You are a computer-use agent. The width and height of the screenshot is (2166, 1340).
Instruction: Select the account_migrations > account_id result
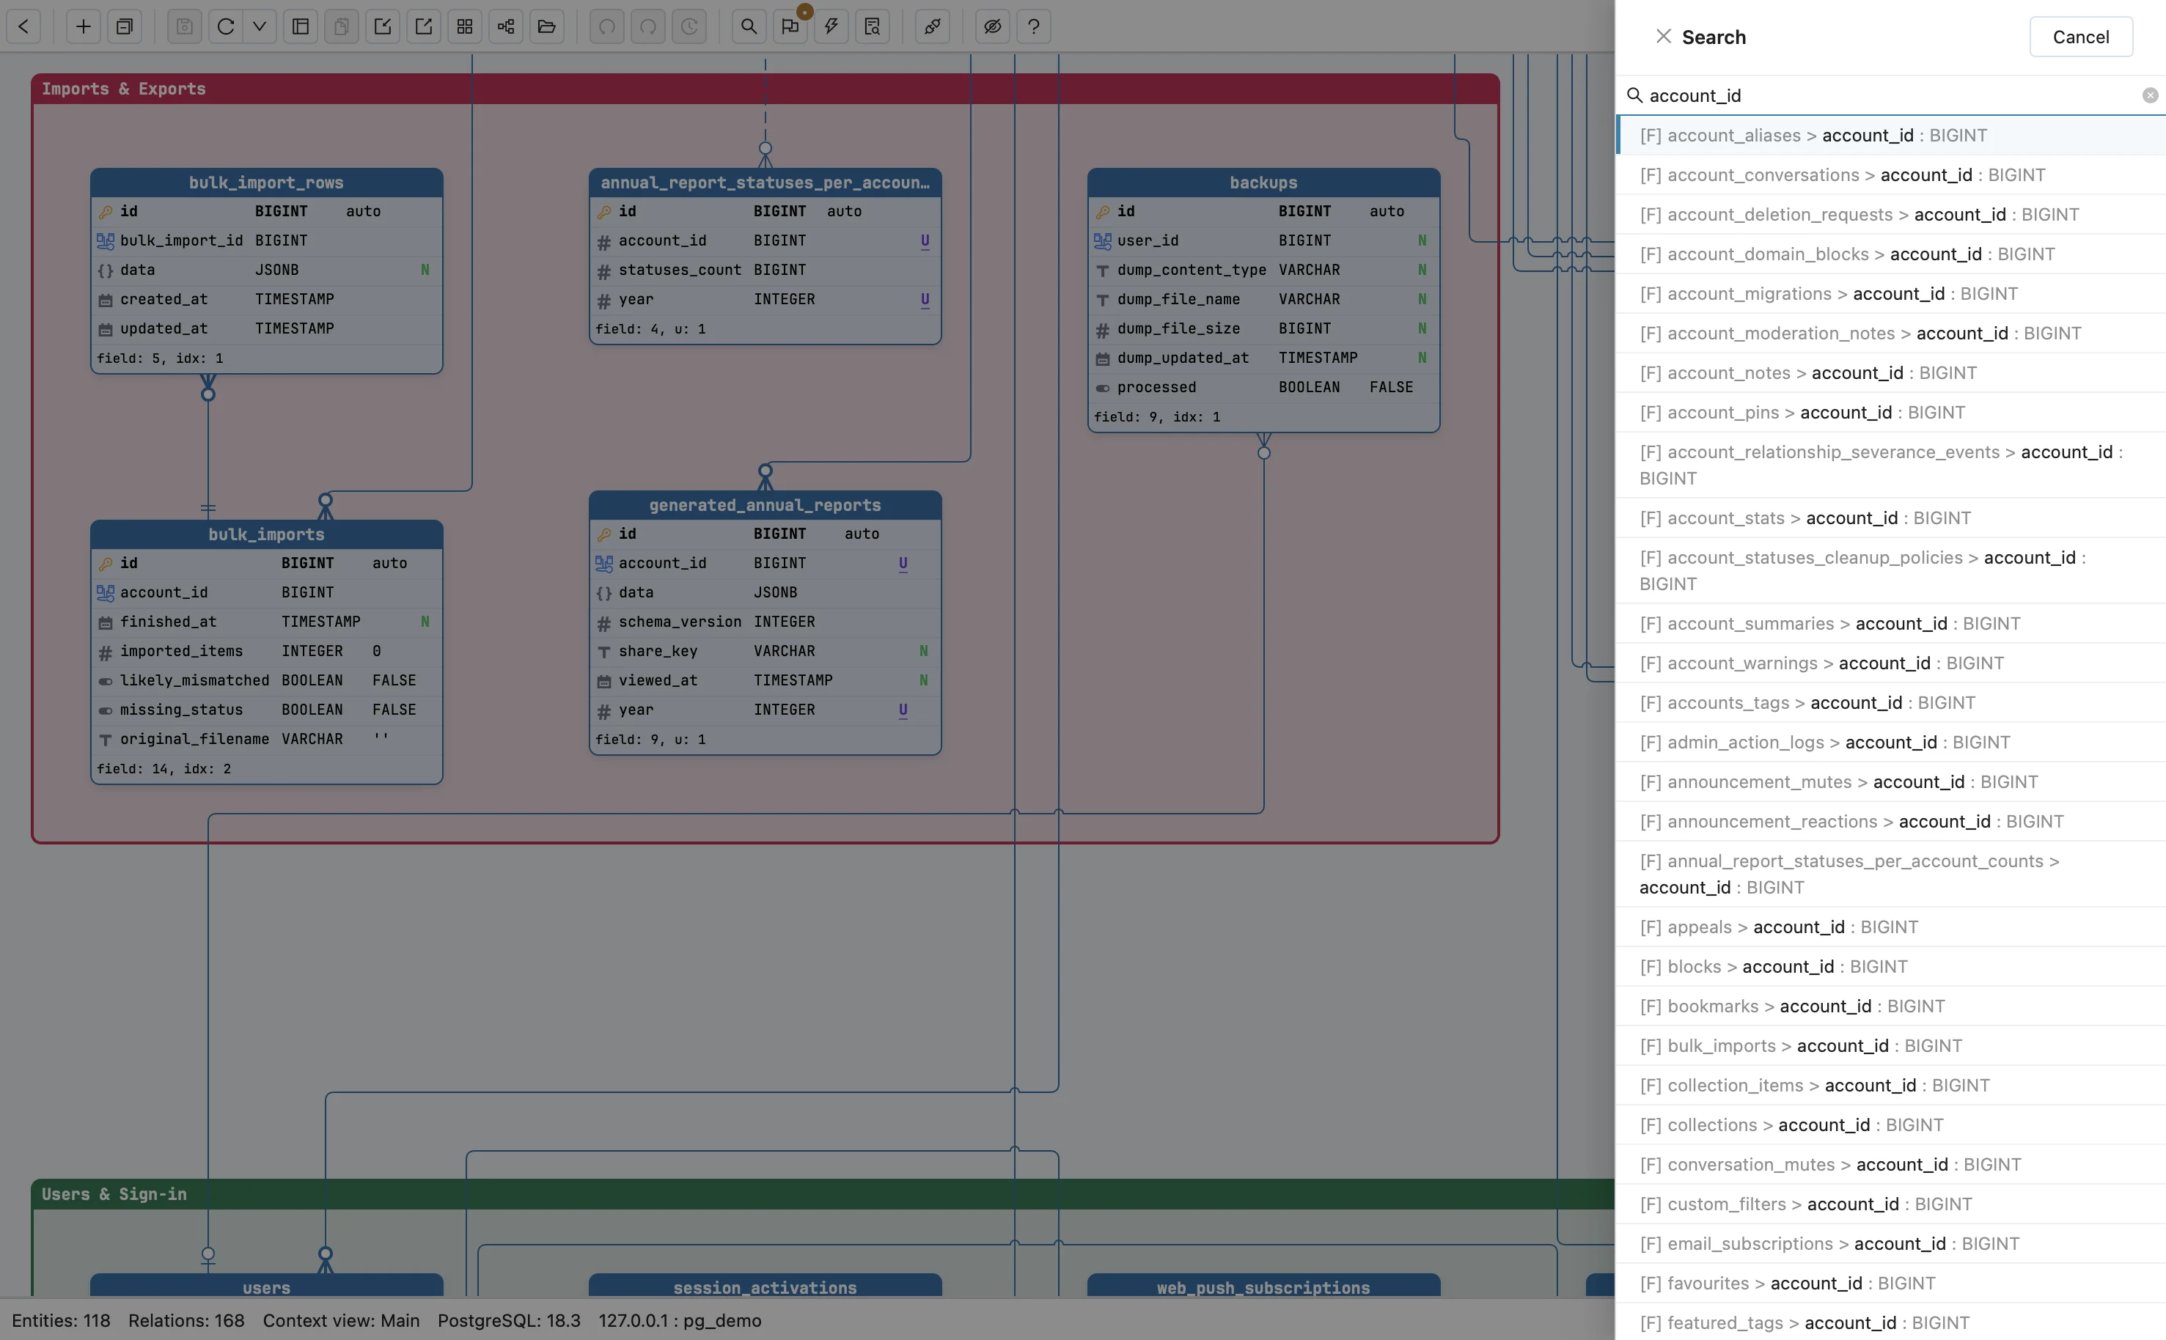coord(1890,294)
